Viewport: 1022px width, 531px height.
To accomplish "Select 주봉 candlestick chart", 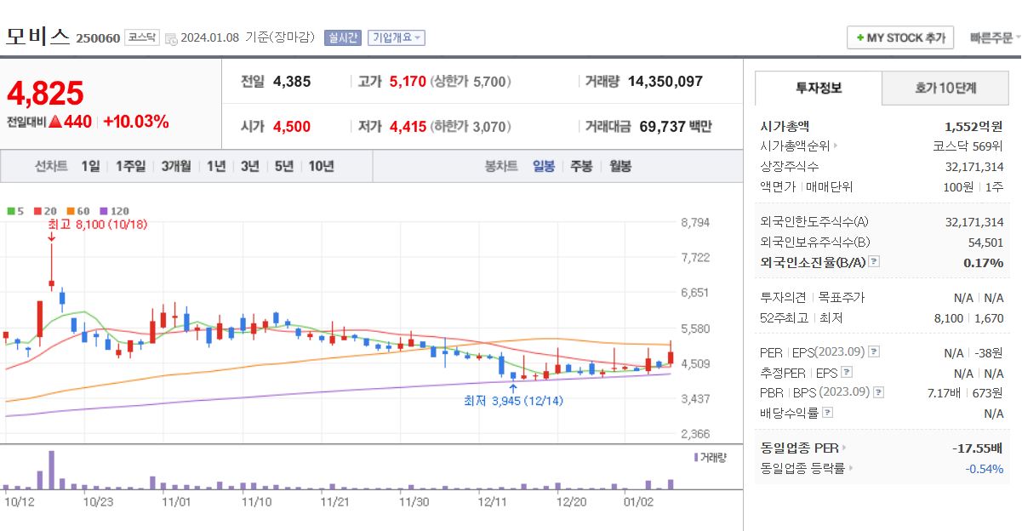I will tap(581, 166).
